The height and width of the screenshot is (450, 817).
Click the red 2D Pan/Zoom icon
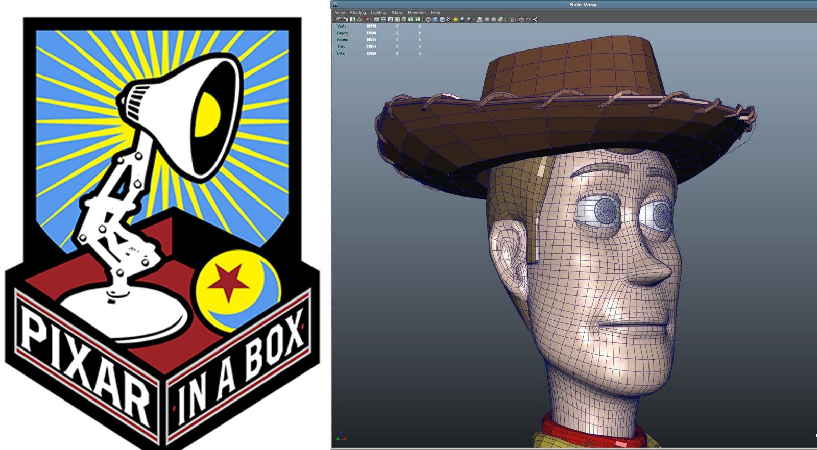coord(366,19)
